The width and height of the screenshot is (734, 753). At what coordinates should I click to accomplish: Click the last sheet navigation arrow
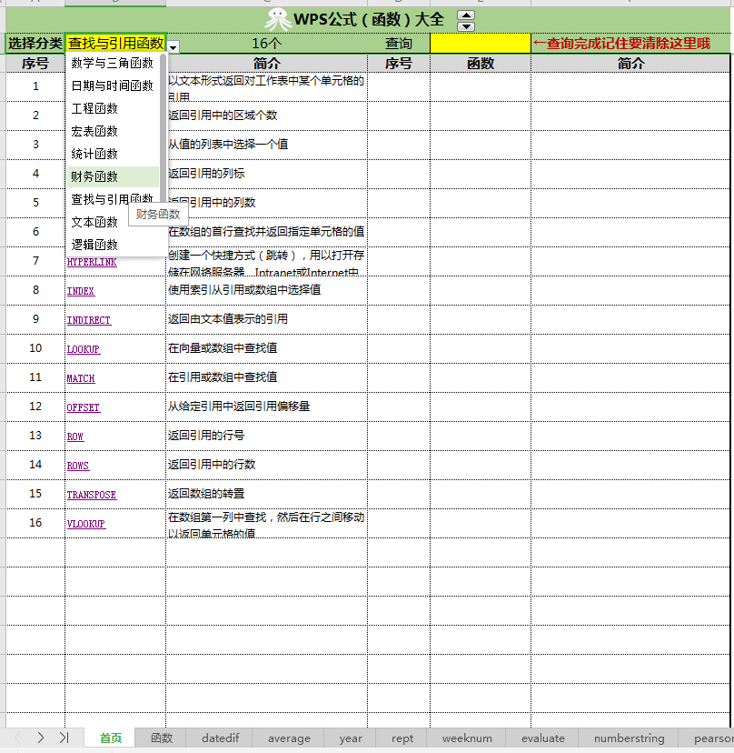tap(64, 738)
